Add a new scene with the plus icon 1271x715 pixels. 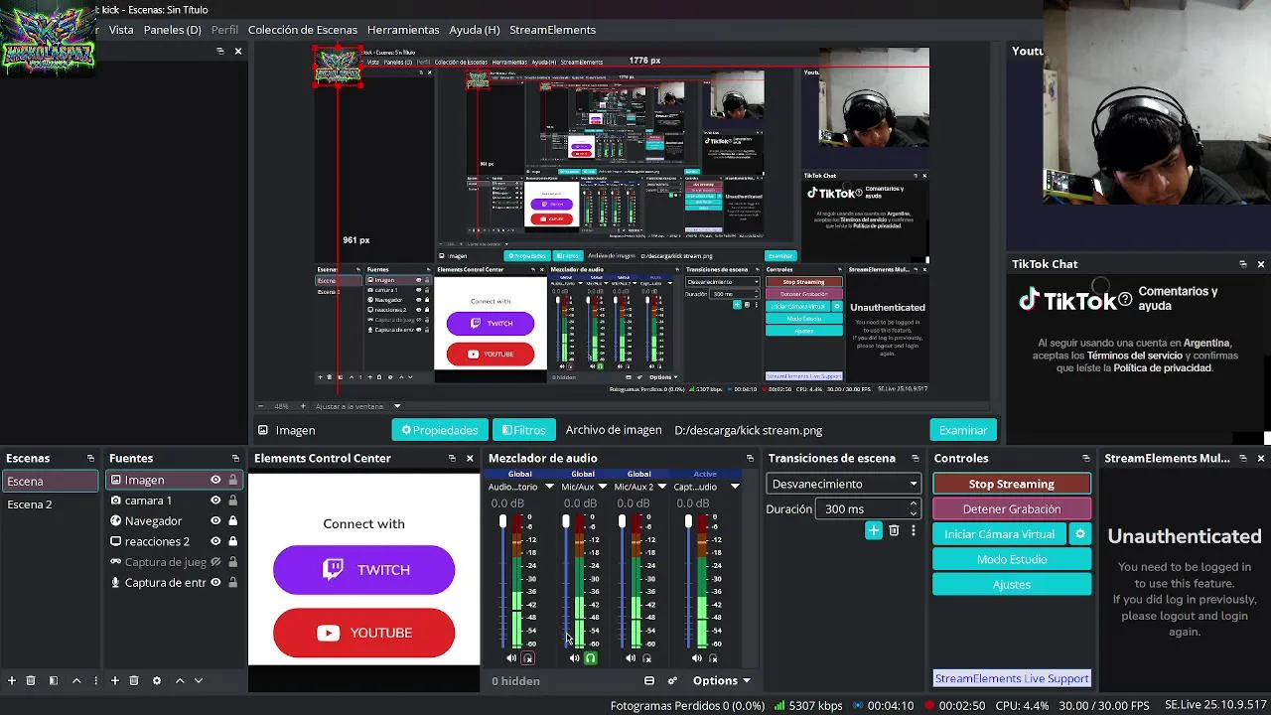12,681
